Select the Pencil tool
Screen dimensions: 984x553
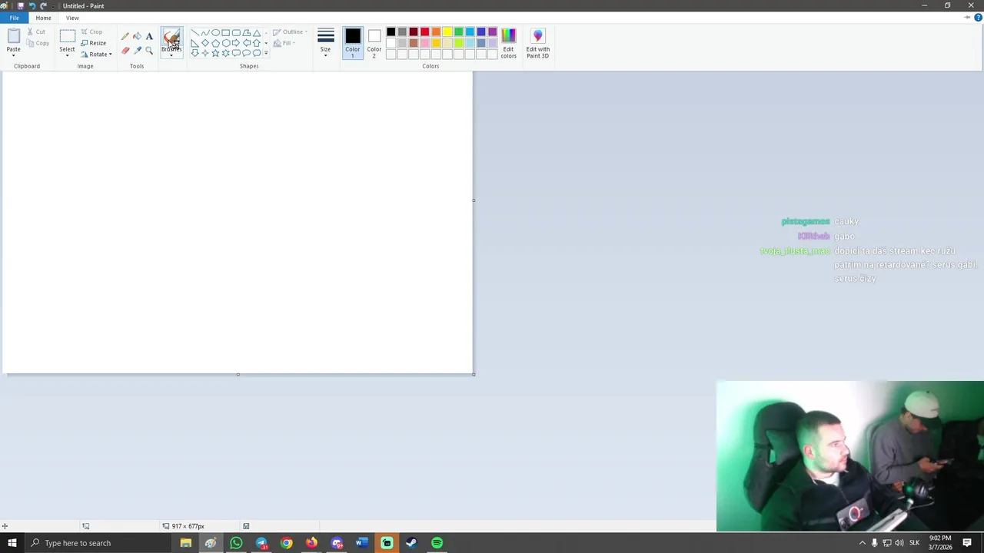tap(125, 36)
